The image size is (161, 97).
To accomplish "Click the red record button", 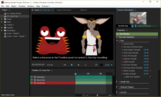I will (85, 65).
